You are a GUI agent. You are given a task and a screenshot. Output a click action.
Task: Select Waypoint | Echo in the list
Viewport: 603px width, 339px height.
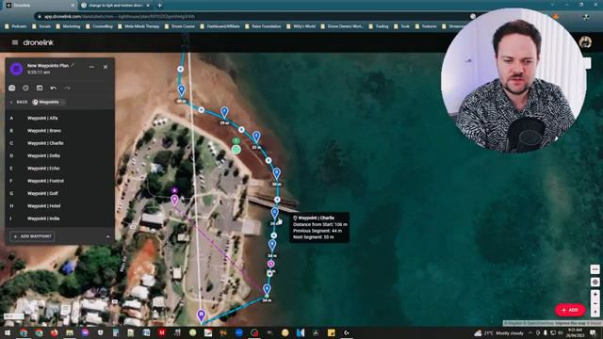pos(59,169)
